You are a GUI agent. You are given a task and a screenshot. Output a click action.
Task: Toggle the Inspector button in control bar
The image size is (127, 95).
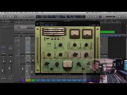[x=5, y=17]
